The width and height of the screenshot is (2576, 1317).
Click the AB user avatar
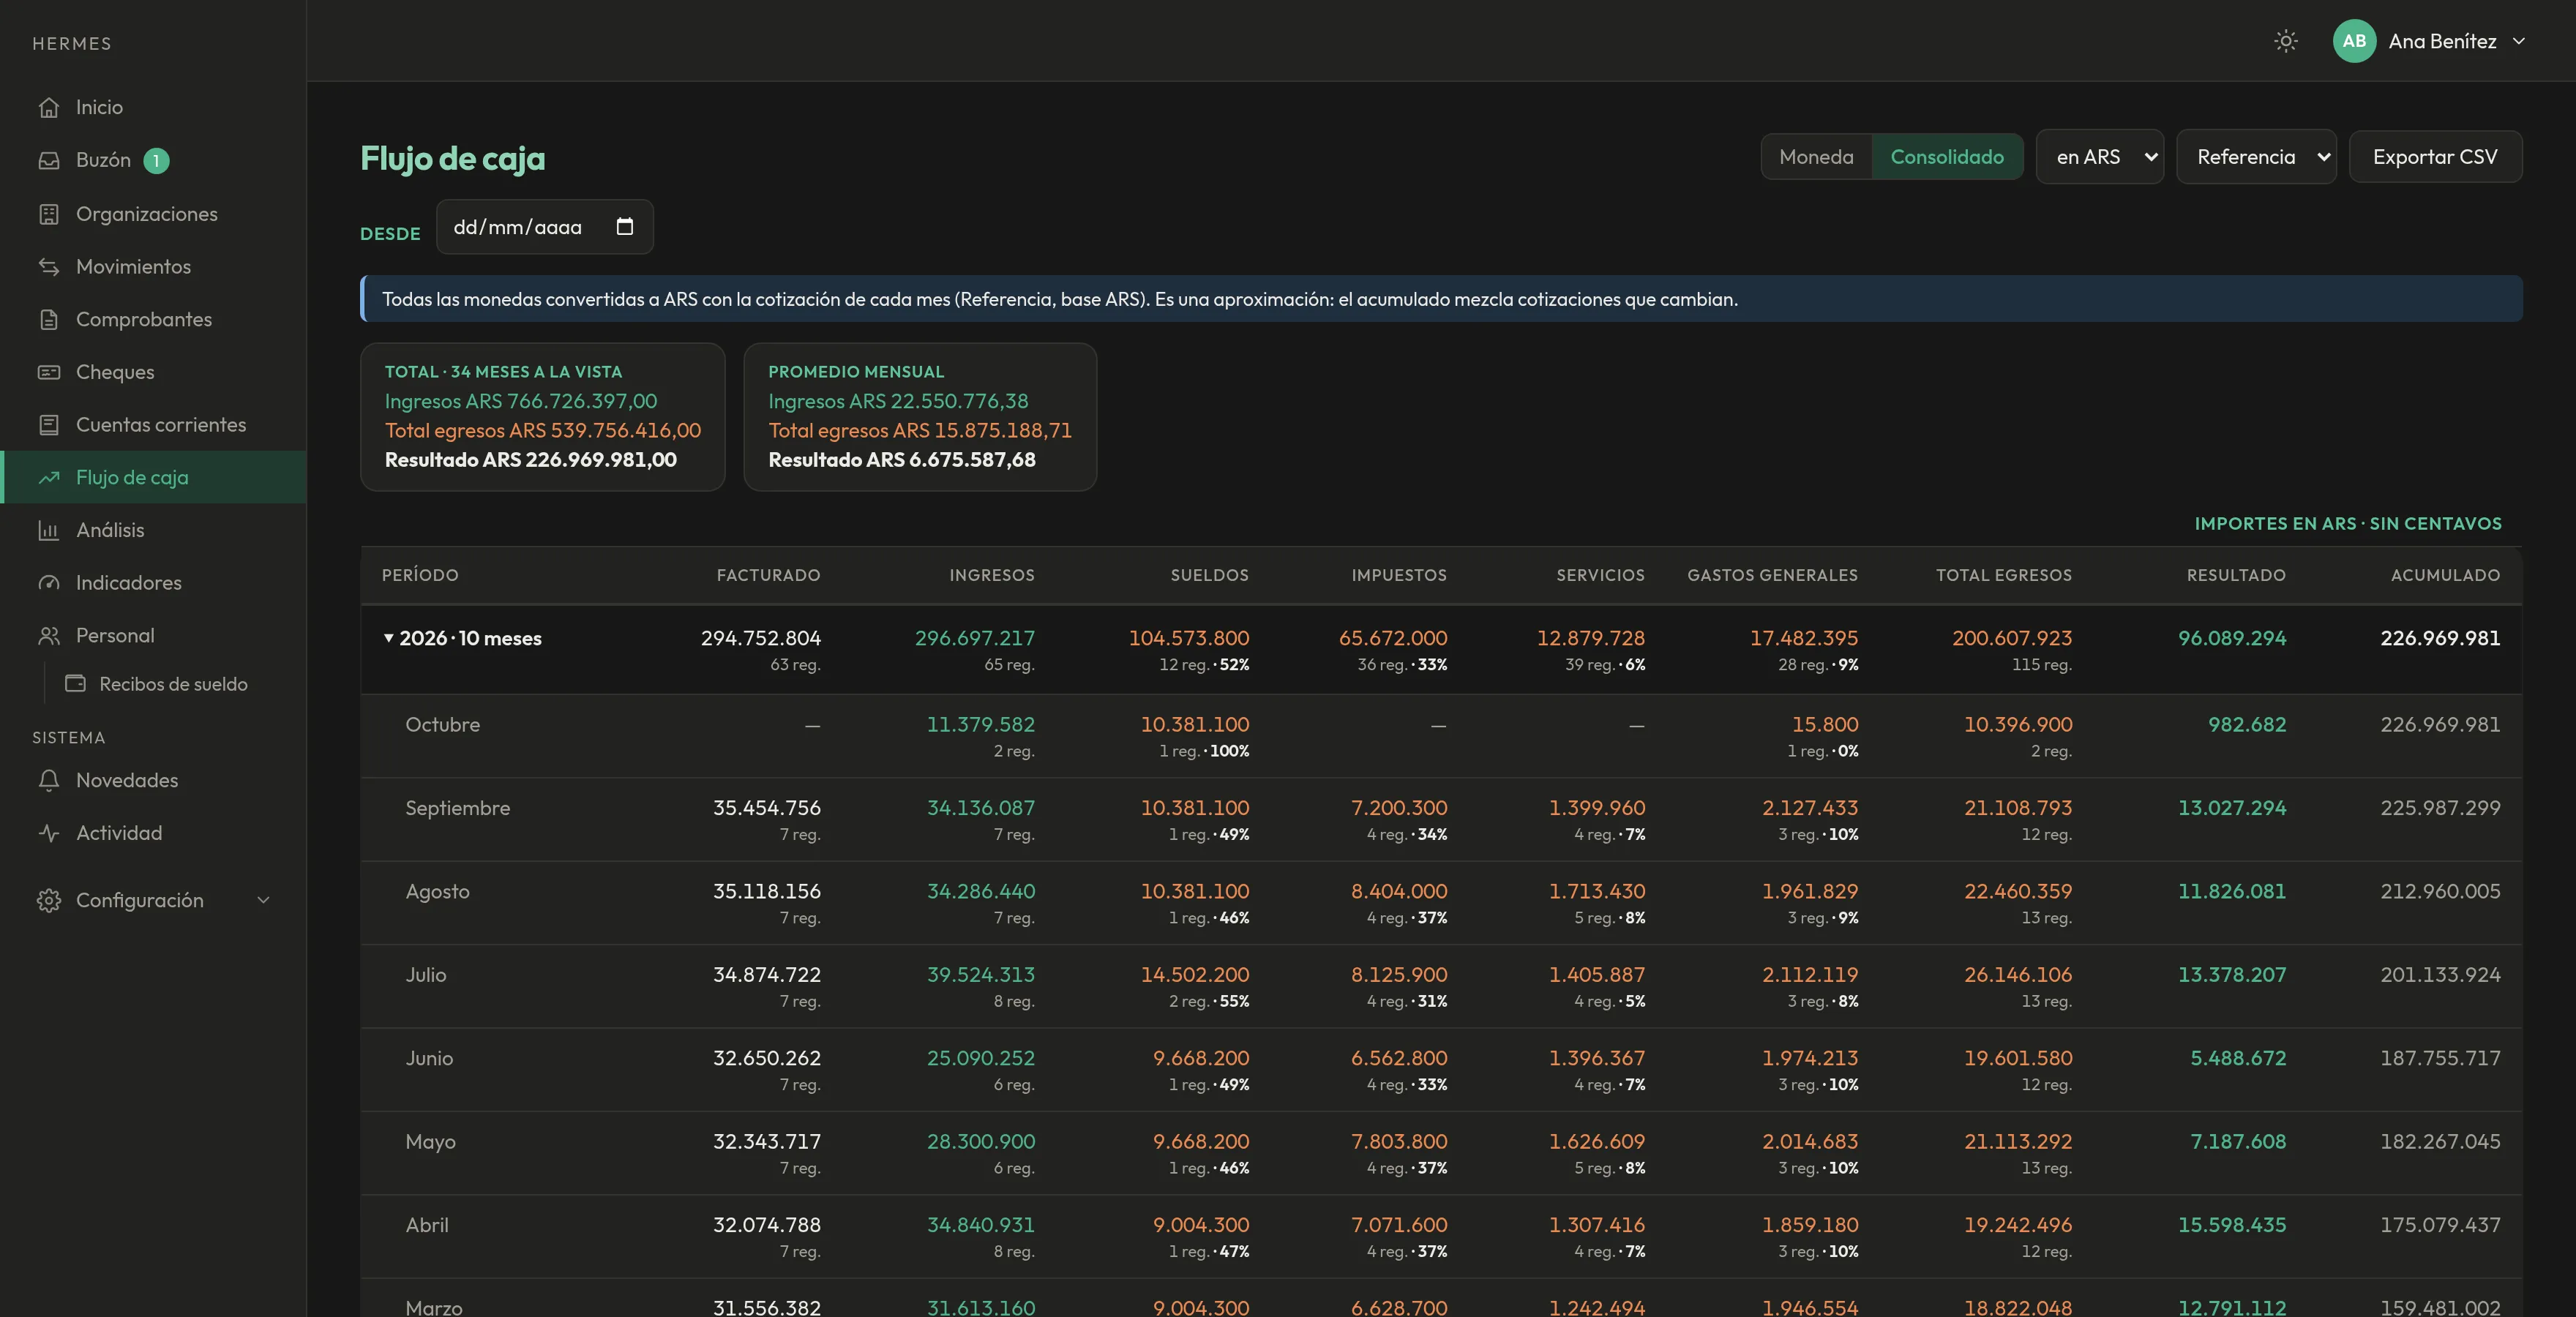2354,41
